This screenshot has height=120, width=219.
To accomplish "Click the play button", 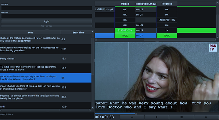I will click(x=157, y=117).
